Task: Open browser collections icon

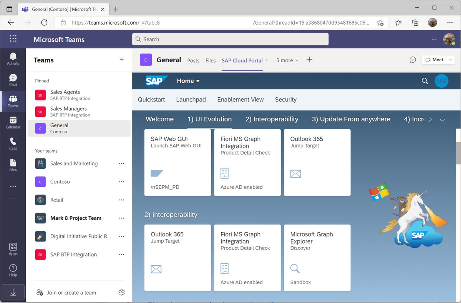Action: (x=415, y=22)
